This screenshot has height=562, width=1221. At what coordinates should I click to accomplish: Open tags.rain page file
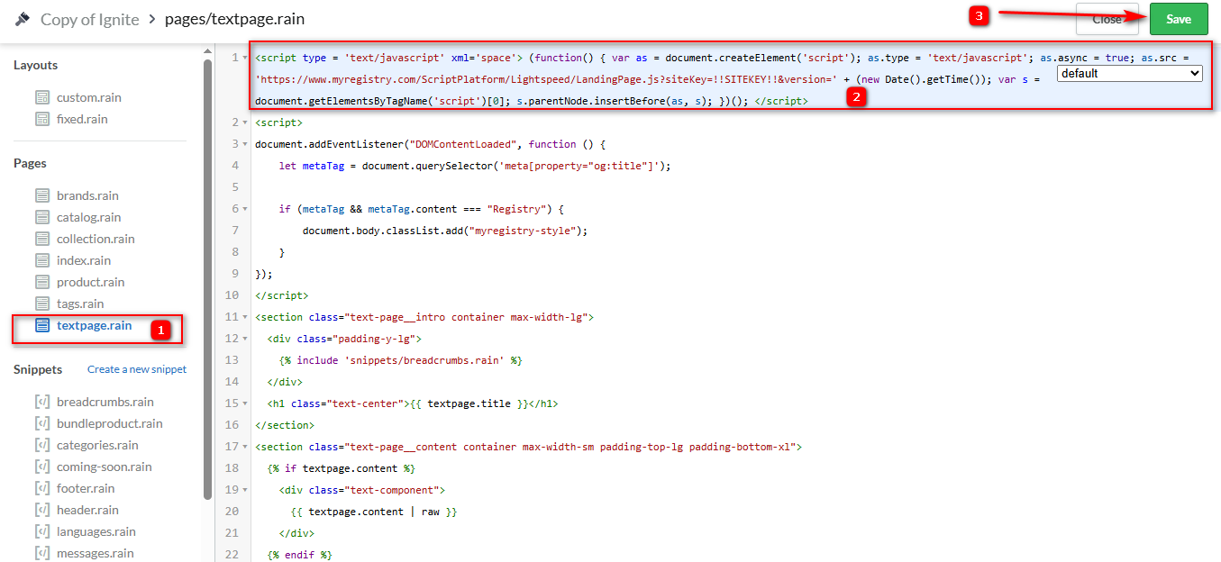(80, 304)
